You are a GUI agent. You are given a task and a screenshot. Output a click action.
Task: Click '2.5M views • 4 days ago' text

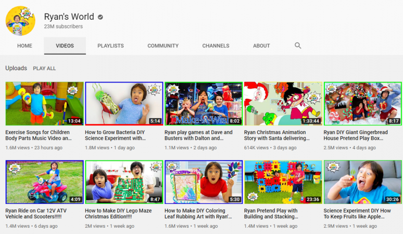[x=349, y=148]
